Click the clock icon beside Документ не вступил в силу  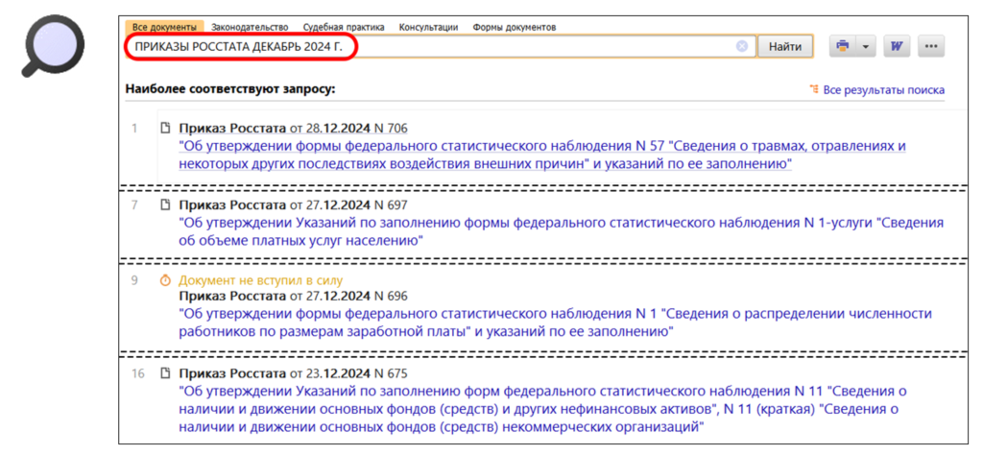(x=166, y=280)
